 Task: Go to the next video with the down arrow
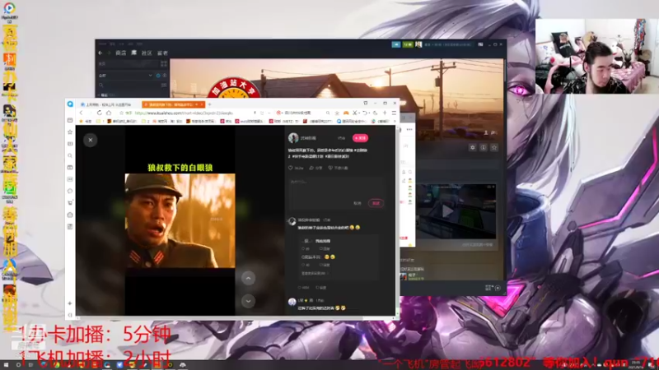[248, 301]
